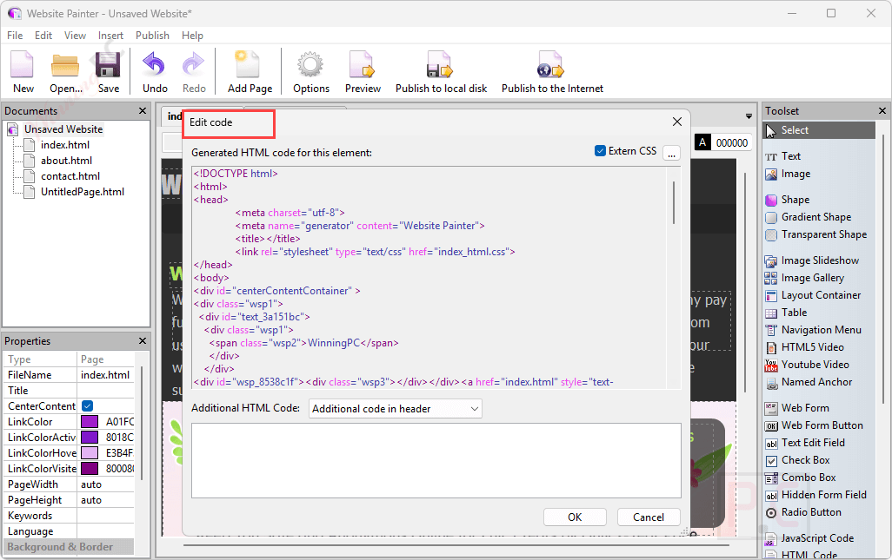Toggle the CenterContent property checkbox
The width and height of the screenshot is (892, 560).
(x=88, y=406)
